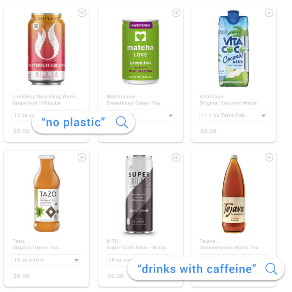This screenshot has height=292, width=292.
Task: Add Match Love Green Tea with plus icon
Action: click(176, 13)
